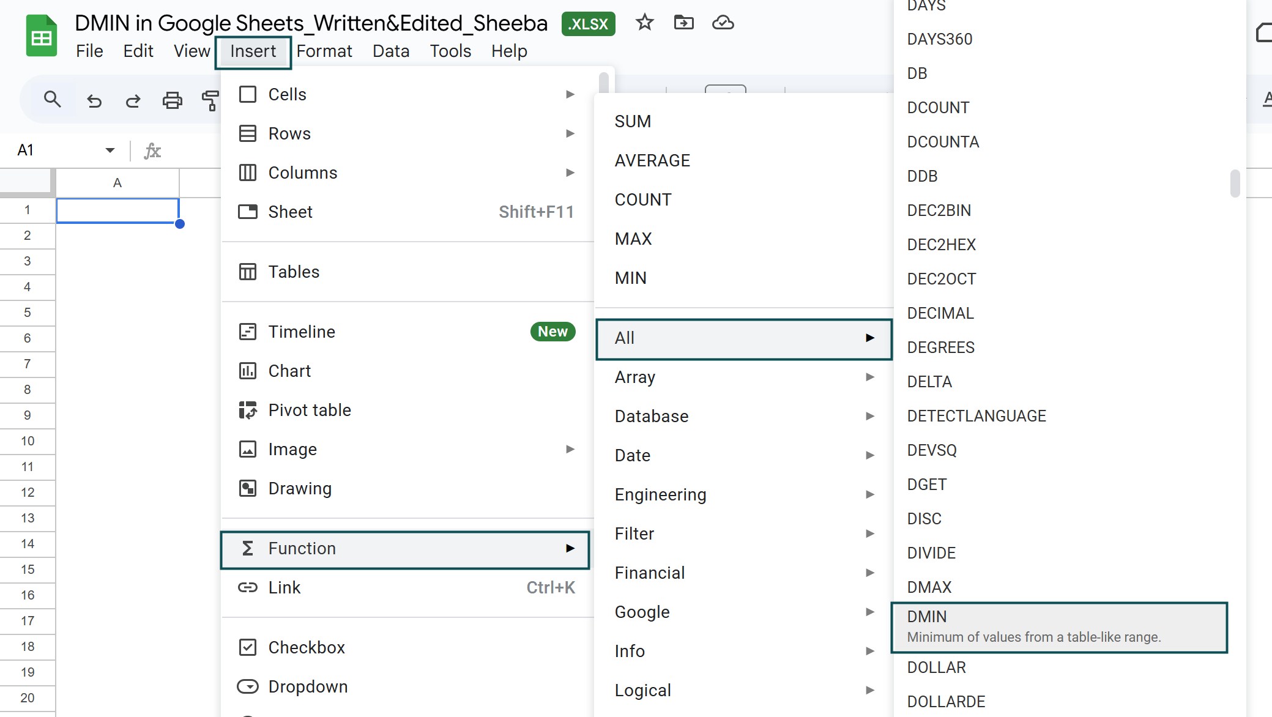Open the Google Sheets home icon
The height and width of the screenshot is (717, 1272).
pos(42,37)
